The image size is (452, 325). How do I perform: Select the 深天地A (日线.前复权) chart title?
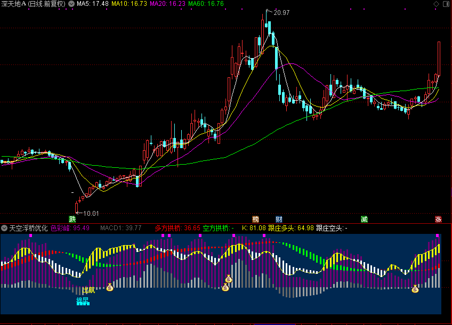coord(34,4)
